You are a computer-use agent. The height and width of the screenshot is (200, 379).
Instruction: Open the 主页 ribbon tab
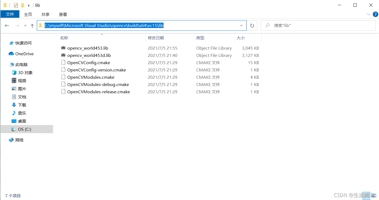[28, 14]
